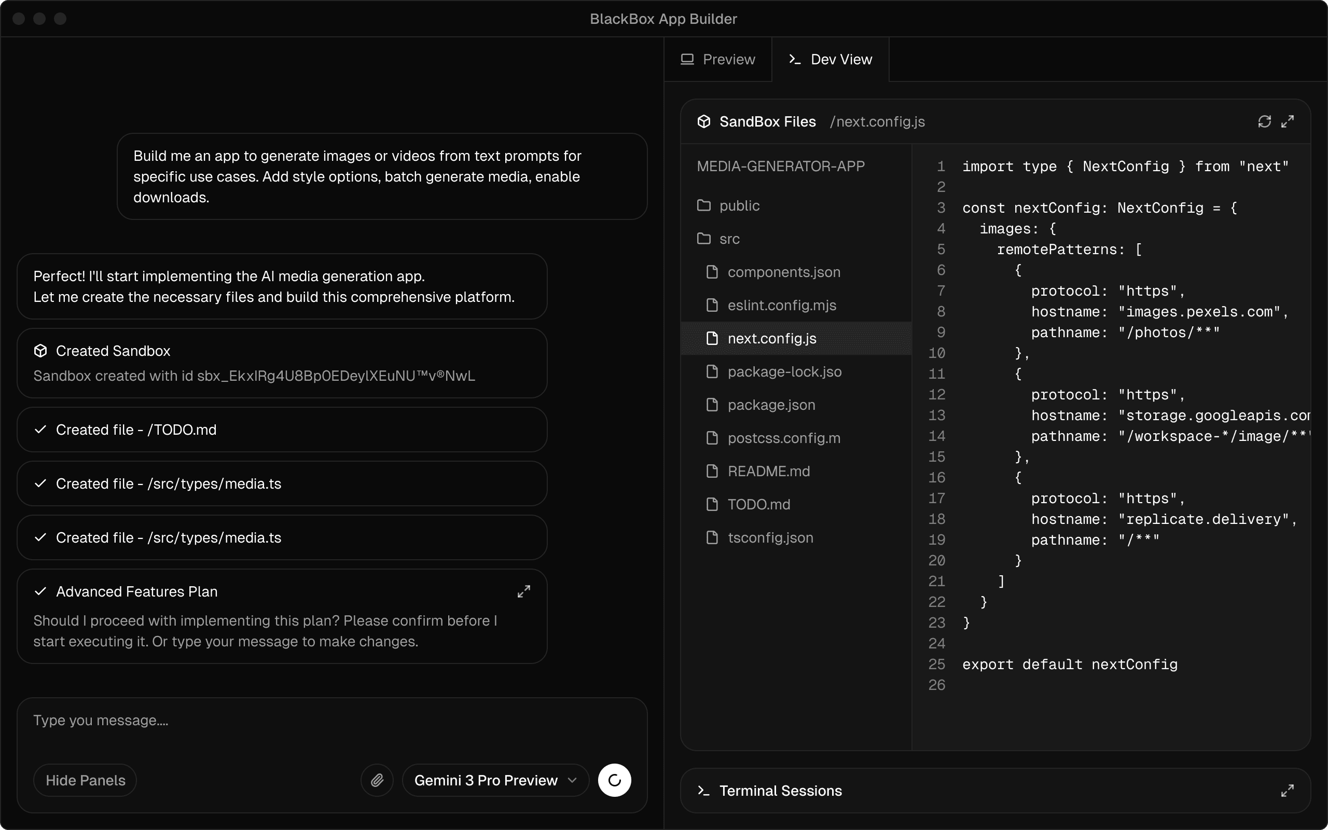This screenshot has width=1328, height=830.
Task: Click the Created file /TODO.md step
Action: pyautogui.click(x=282, y=430)
